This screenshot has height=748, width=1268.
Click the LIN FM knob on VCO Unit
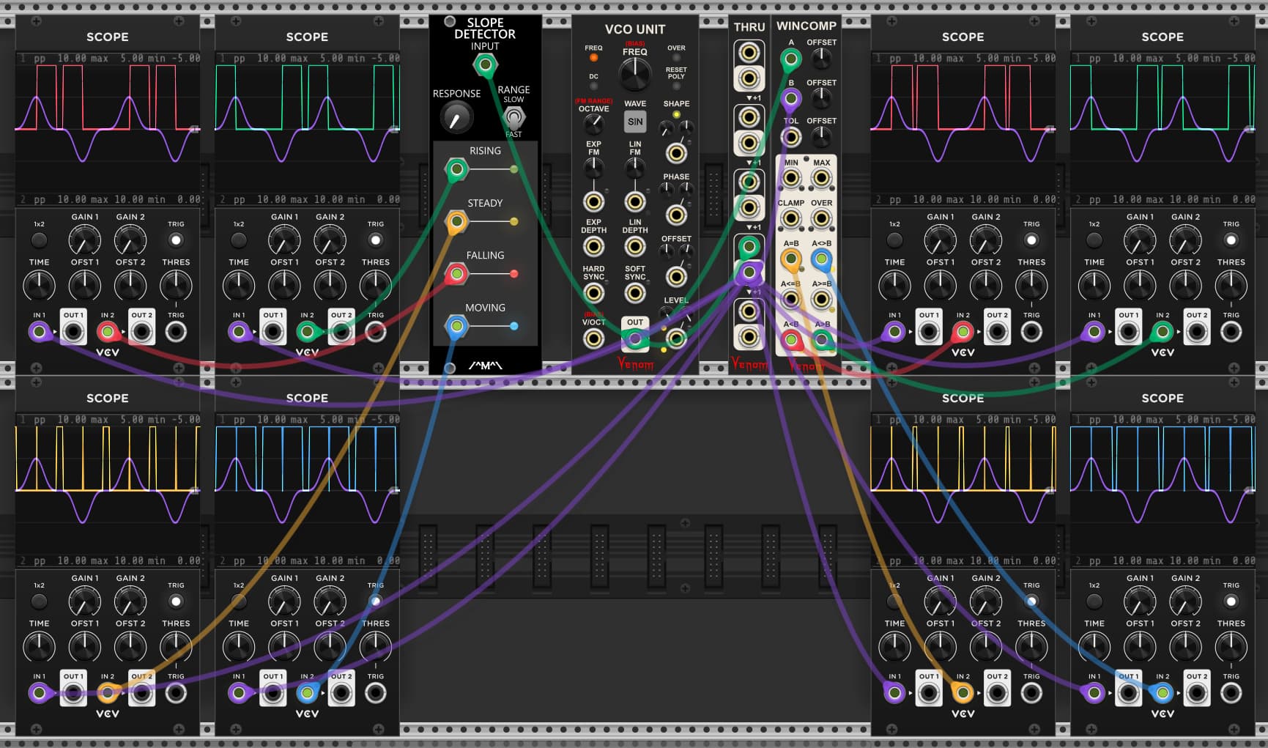pos(635,169)
